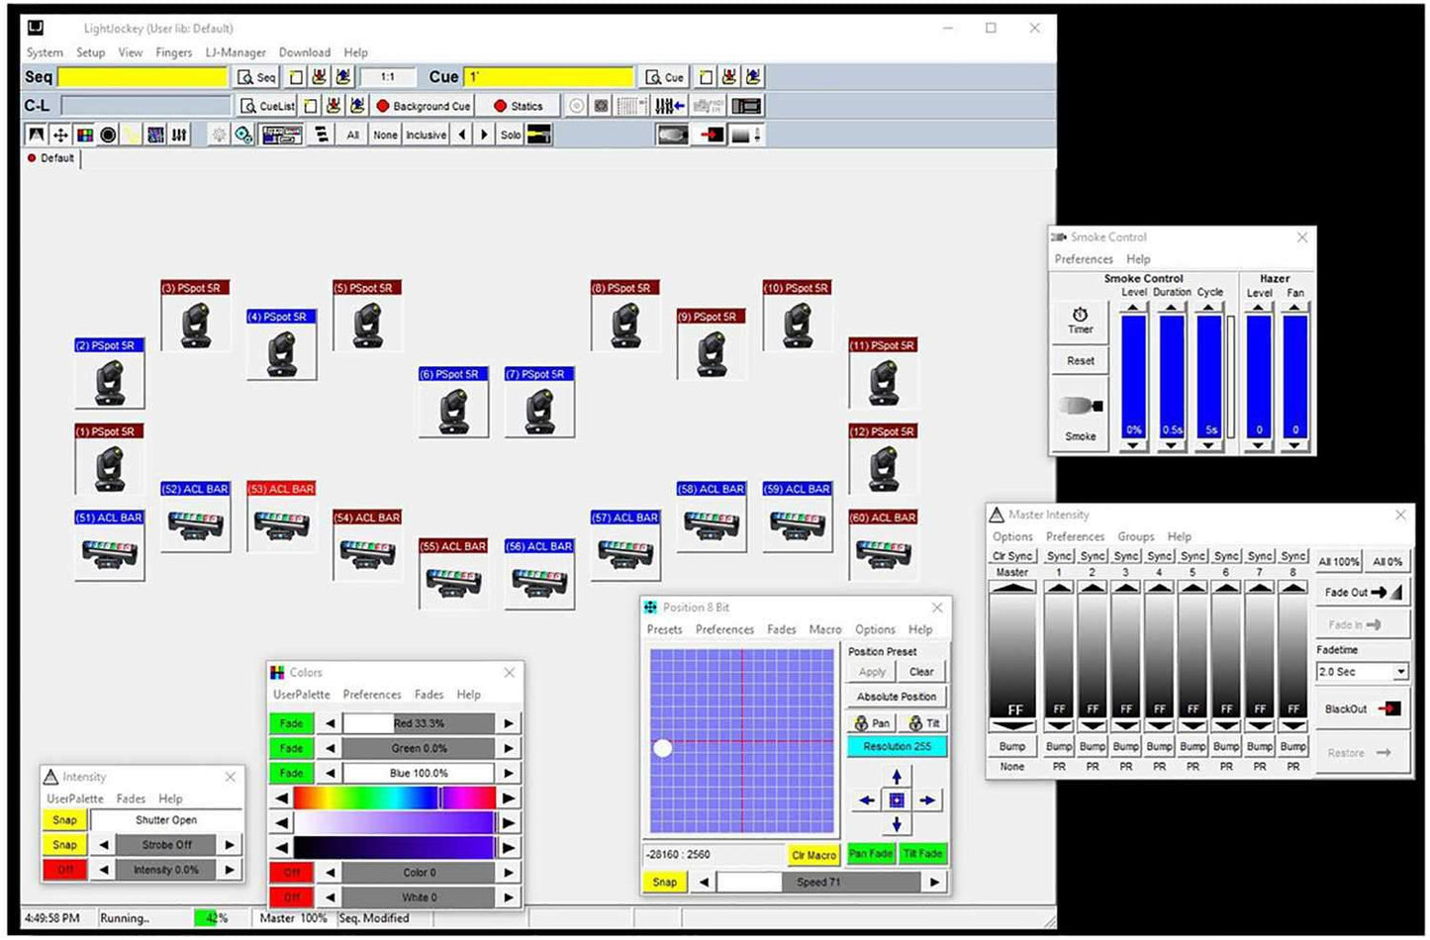The image size is (1430, 940).
Task: Open the Presets menu in Position 8 Bit
Action: 664,629
